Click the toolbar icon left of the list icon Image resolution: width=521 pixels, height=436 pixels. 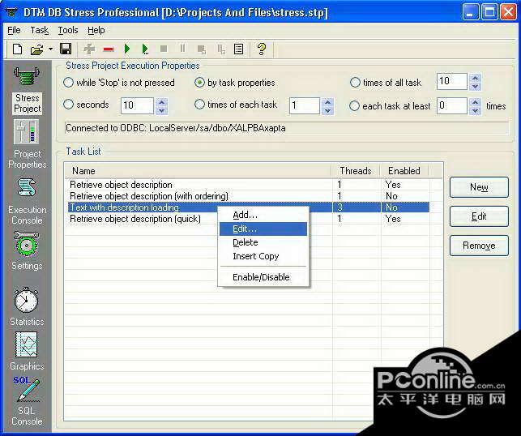pos(221,49)
